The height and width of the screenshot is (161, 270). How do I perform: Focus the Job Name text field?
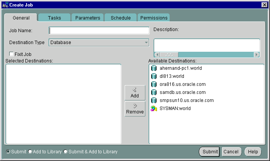coord(99,31)
